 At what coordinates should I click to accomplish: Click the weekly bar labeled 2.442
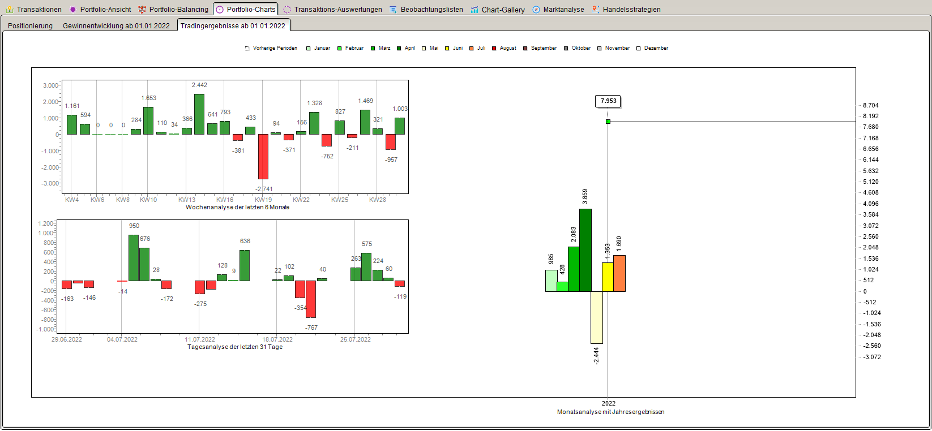tap(199, 114)
